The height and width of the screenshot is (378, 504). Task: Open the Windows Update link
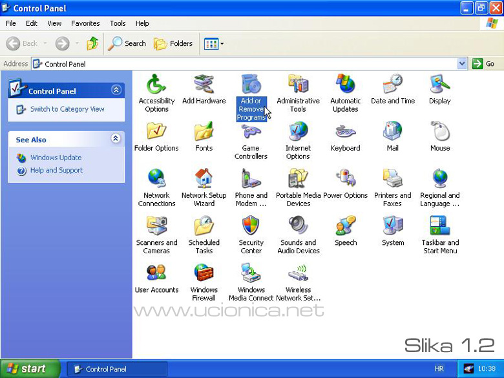pyautogui.click(x=56, y=158)
